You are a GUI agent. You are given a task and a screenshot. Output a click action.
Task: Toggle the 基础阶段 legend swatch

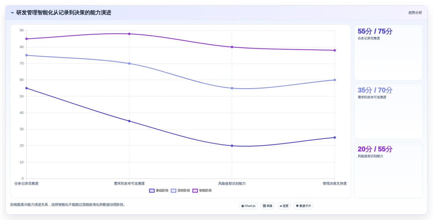tap(152, 191)
